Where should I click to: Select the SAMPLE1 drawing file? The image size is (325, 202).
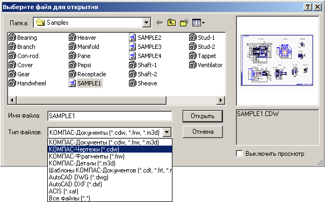[x=85, y=83]
